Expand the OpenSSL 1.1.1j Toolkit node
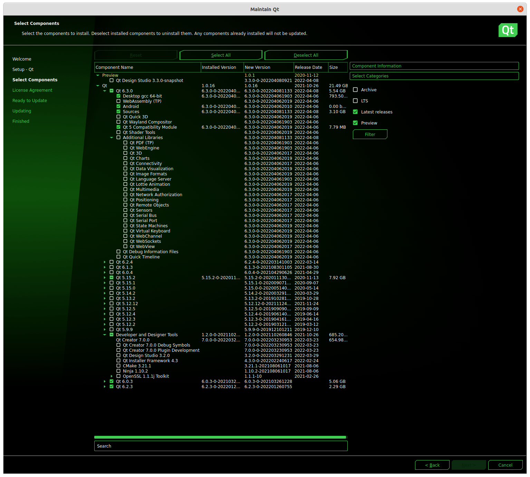This screenshot has height=477, width=530. click(112, 376)
